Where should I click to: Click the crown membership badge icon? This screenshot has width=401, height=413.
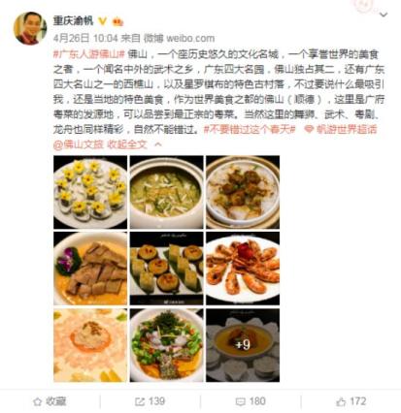click(117, 21)
